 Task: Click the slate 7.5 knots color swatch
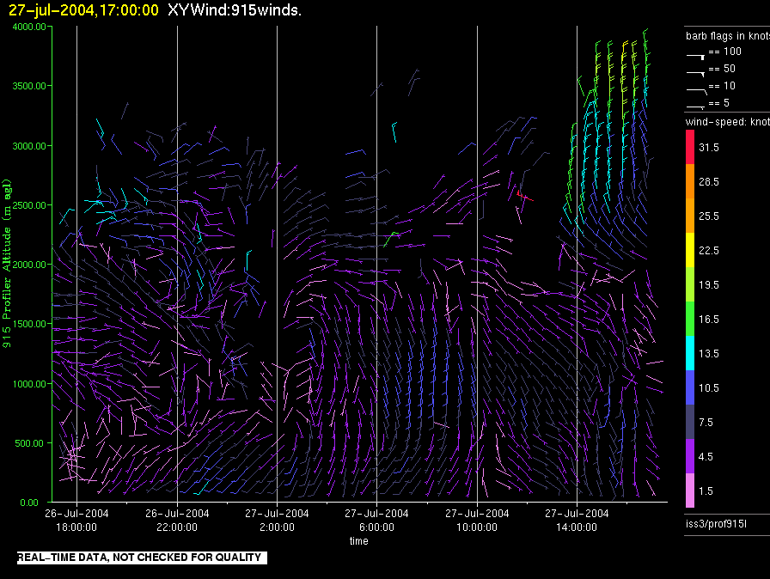coord(690,422)
